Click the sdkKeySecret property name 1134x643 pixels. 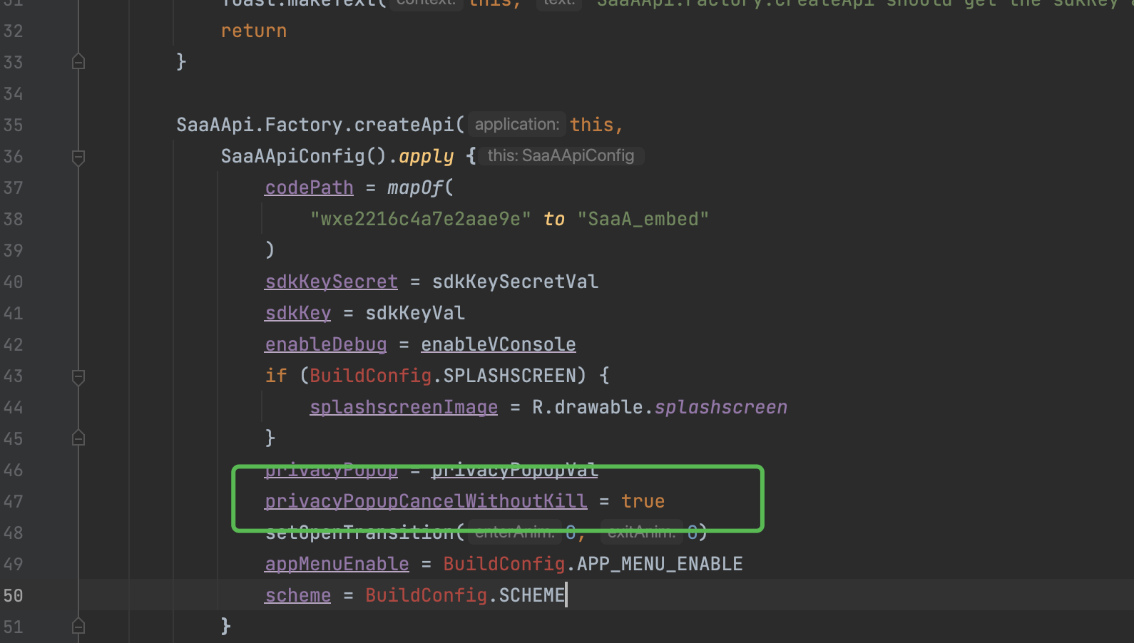(331, 282)
